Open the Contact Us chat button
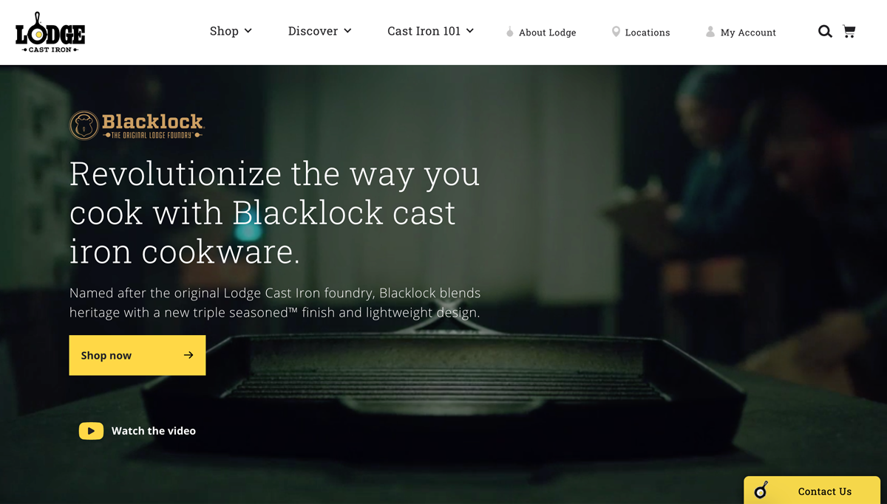 [812, 490]
